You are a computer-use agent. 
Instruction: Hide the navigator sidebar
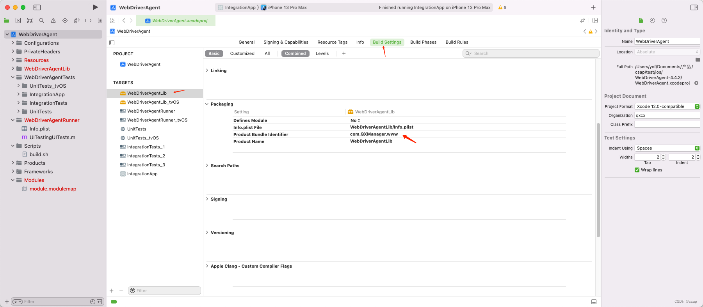(37, 7)
